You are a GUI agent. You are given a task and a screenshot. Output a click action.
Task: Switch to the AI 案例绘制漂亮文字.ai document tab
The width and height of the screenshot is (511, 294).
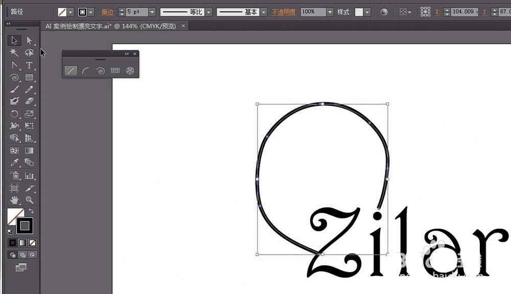(x=110, y=26)
